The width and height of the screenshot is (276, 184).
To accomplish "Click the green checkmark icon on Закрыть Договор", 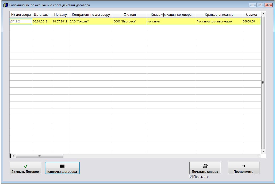I will [25, 166].
